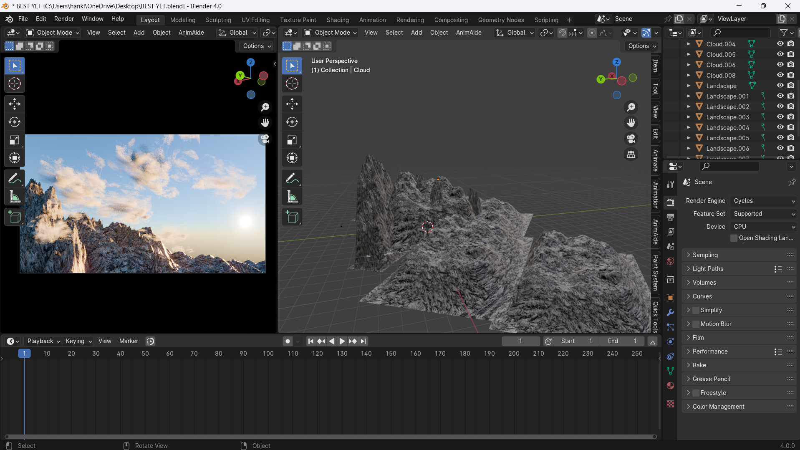Switch to orthographic grid view icon
The height and width of the screenshot is (450, 800).
point(631,154)
